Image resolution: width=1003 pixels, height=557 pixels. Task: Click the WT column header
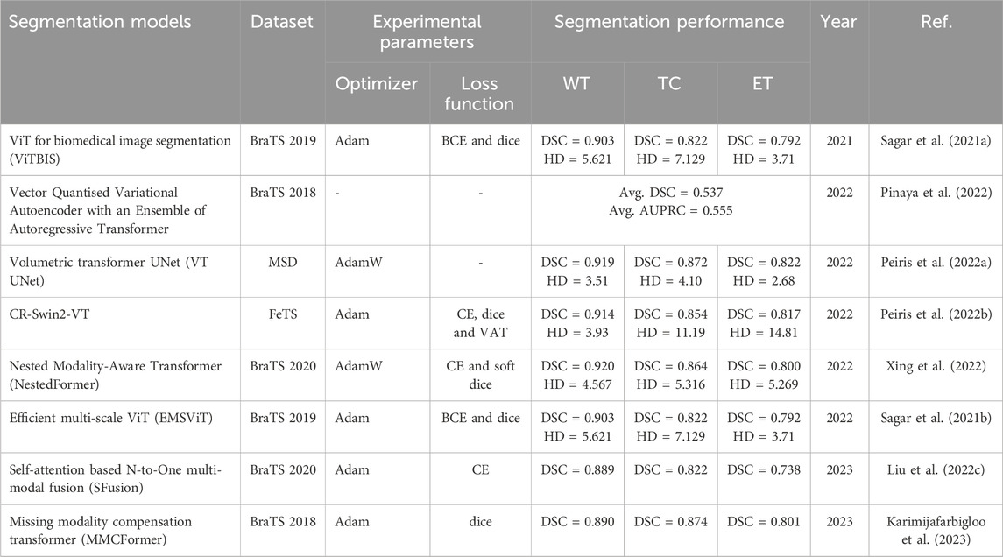(576, 84)
